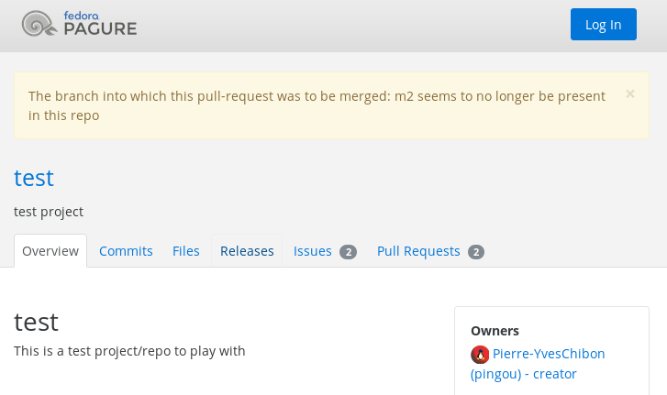The image size is (667, 395).
Task: Click the Fedora Pagure wordmark
Action: point(100,25)
